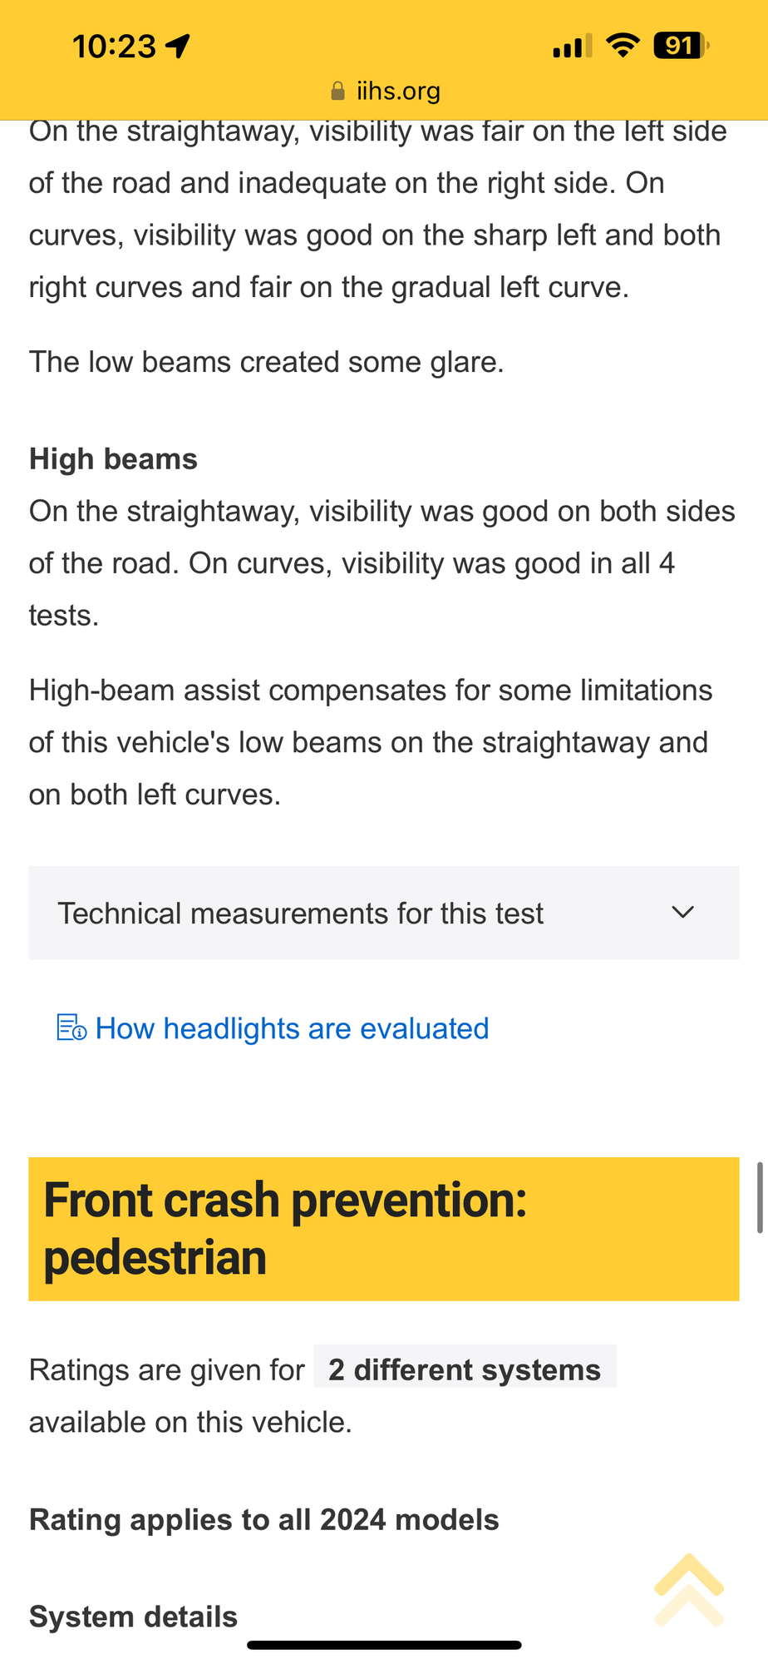This screenshot has height=1664, width=768.
Task: Open Technical measurements for this test
Action: (x=384, y=913)
